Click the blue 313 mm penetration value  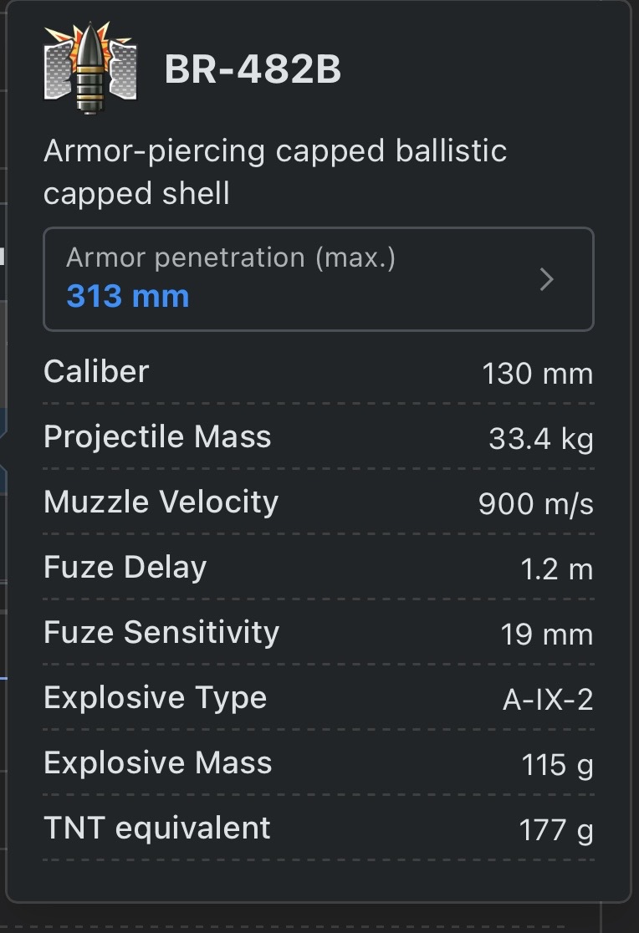128,296
